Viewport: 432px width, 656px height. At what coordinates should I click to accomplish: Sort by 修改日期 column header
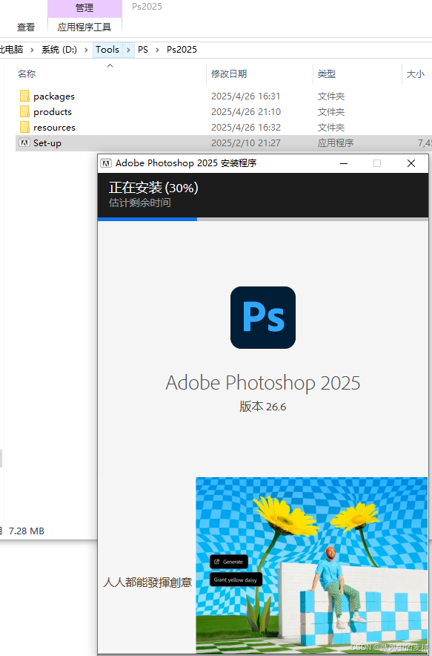229,73
